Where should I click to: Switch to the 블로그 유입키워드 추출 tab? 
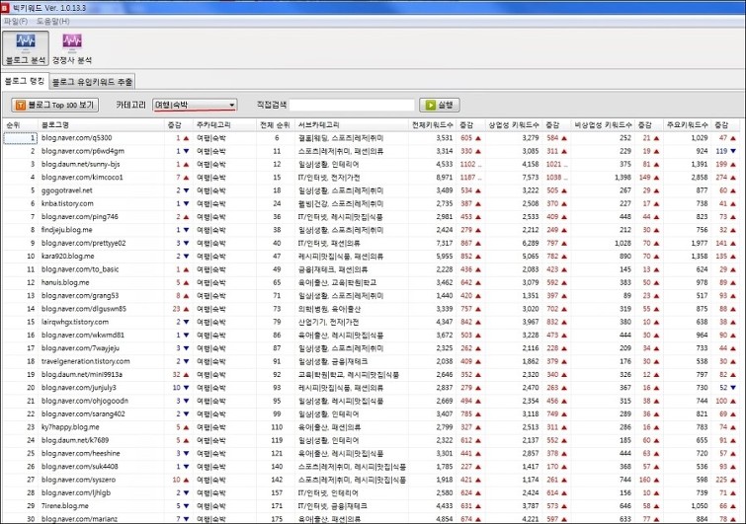(x=92, y=82)
